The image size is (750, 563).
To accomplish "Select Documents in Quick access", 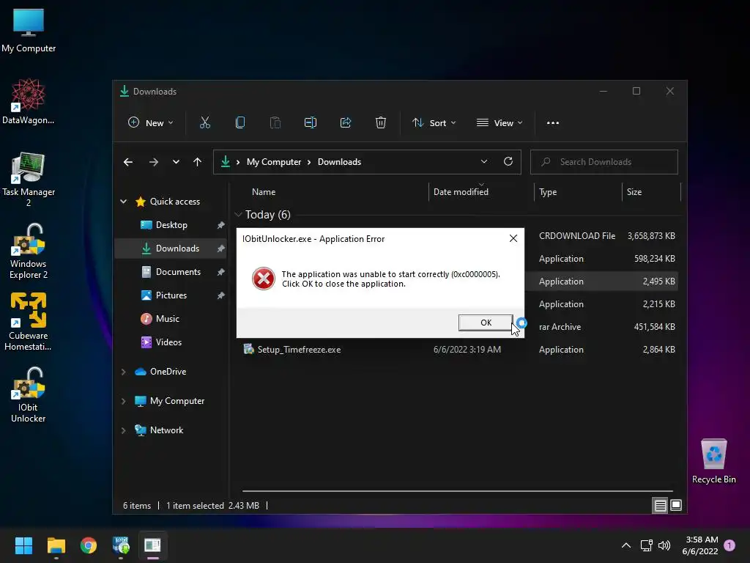I will coord(170,272).
